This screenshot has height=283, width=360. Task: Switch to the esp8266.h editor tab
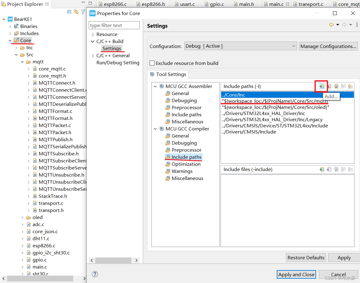(x=151, y=4)
